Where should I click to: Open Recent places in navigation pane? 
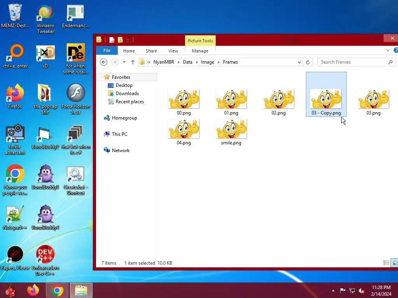pos(130,101)
